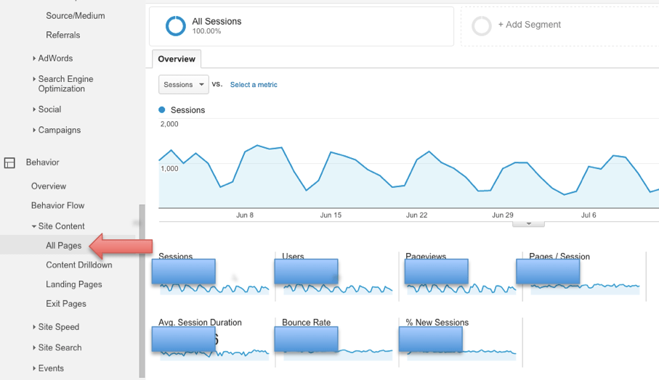Click the Jun 15 date label on chart

(x=331, y=215)
